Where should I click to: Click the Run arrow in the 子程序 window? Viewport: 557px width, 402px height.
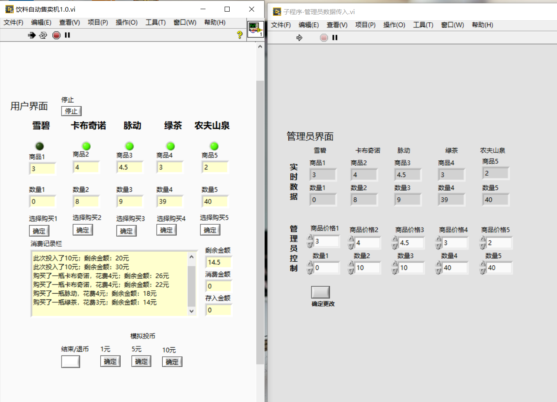299,38
